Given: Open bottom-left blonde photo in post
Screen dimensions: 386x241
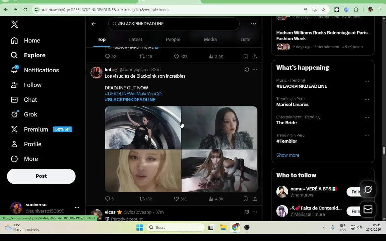Looking at the screenshot, I should [x=143, y=171].
